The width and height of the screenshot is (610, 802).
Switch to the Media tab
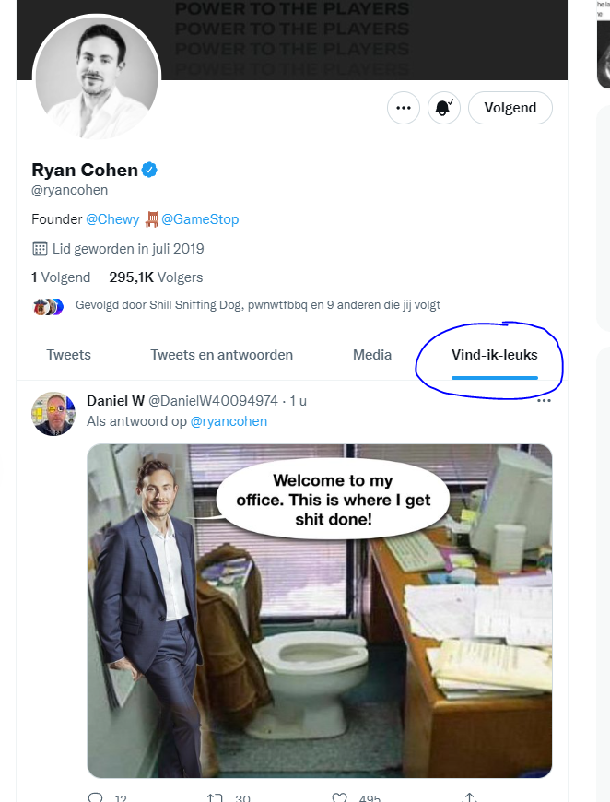pyautogui.click(x=372, y=354)
